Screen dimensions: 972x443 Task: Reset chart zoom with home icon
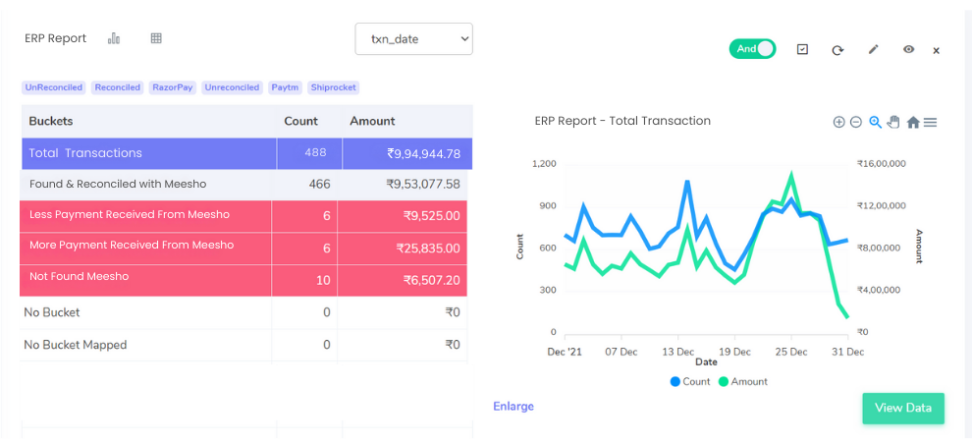[x=912, y=122]
